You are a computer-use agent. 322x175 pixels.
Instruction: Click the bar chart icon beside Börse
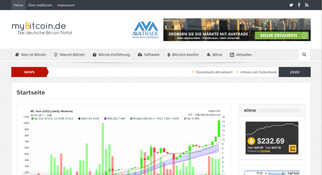(x=209, y=54)
